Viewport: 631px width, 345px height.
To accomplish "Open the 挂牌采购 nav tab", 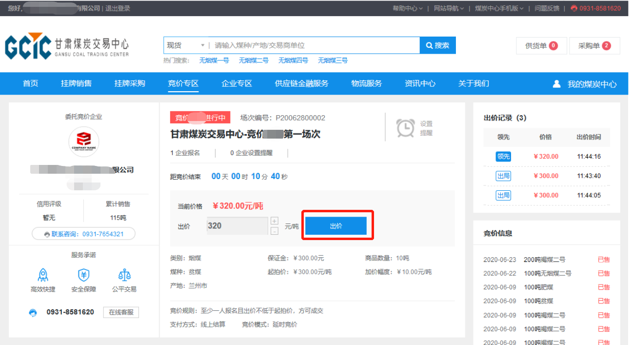I will tap(130, 83).
